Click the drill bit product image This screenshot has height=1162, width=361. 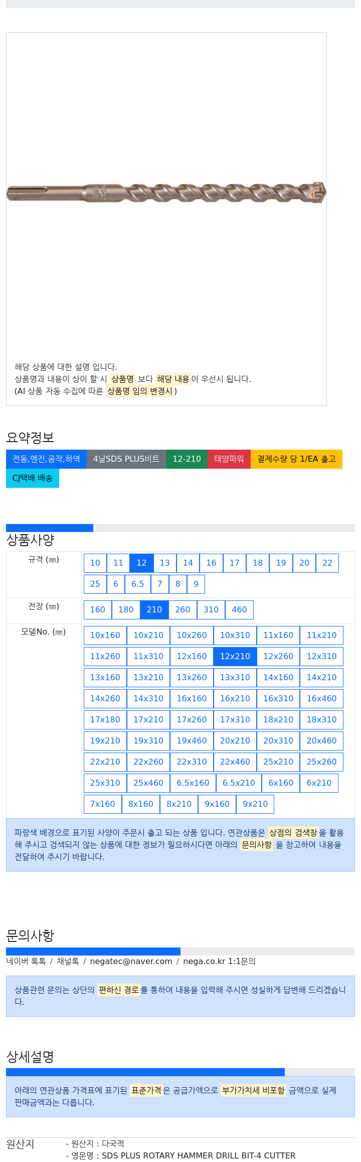(x=166, y=192)
